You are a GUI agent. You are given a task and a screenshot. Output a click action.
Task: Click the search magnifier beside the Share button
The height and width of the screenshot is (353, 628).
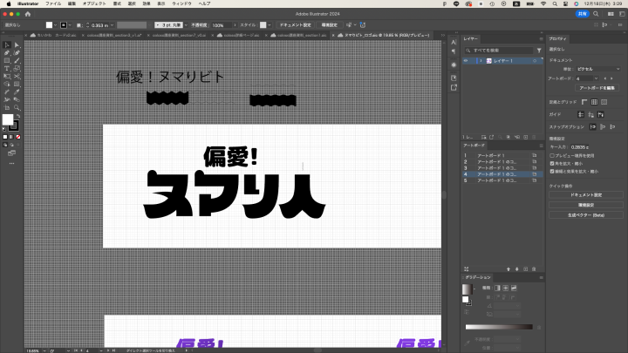(x=596, y=14)
